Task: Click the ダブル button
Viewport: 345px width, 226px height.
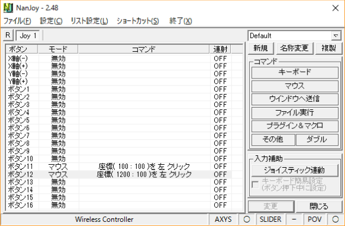Action: click(317, 140)
